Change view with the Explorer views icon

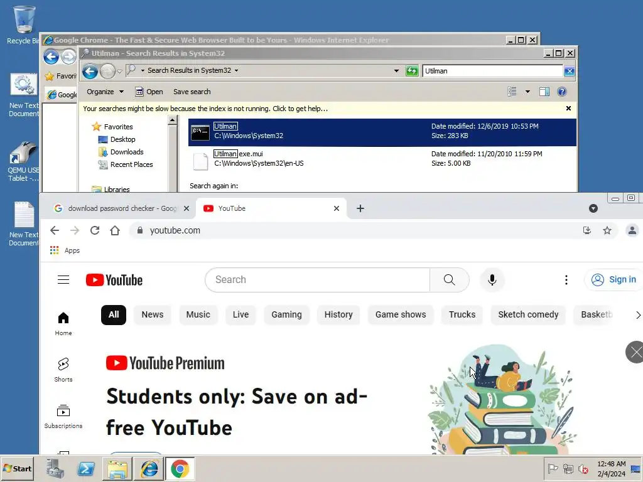point(512,92)
